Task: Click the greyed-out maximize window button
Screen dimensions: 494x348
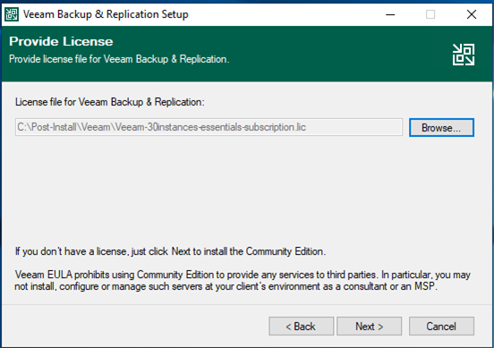Action: pyautogui.click(x=430, y=14)
